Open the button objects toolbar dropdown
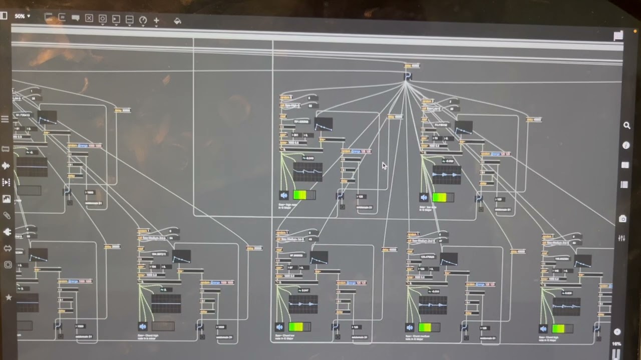The height and width of the screenshot is (360, 641). [103, 19]
